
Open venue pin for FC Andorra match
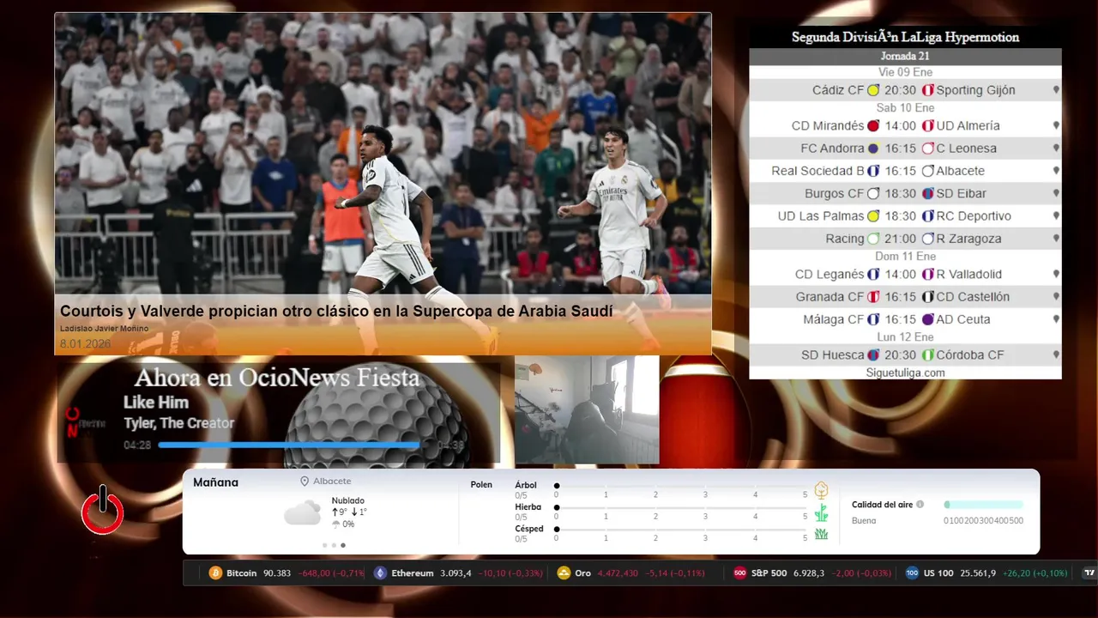click(x=1056, y=148)
